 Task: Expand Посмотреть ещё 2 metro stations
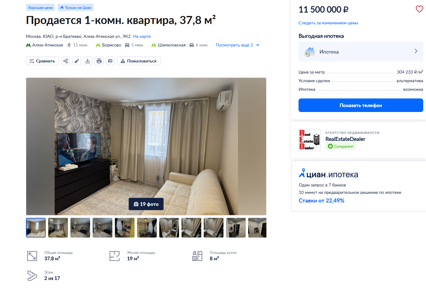pyautogui.click(x=237, y=45)
